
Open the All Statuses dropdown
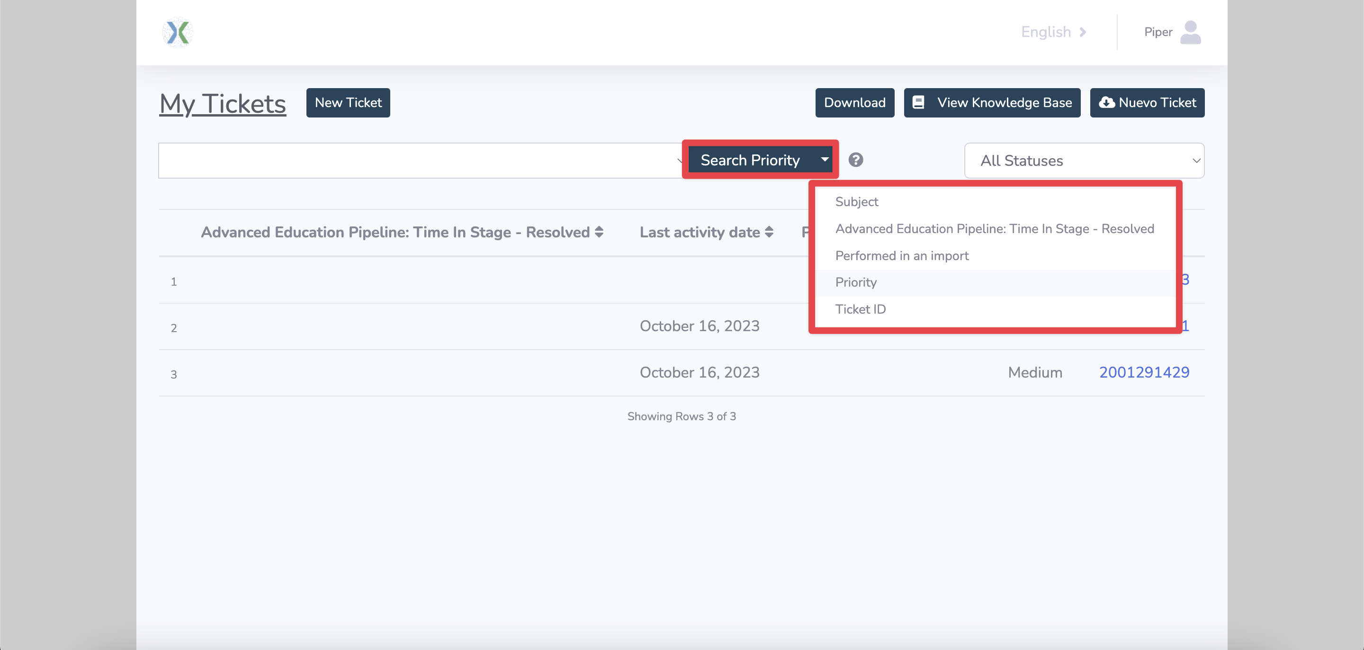tap(1084, 161)
